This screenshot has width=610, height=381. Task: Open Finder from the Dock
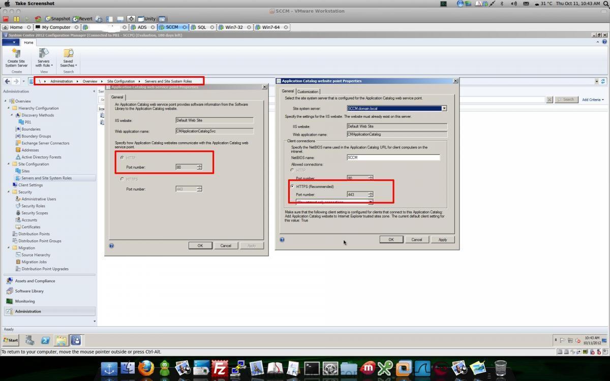pos(128,368)
